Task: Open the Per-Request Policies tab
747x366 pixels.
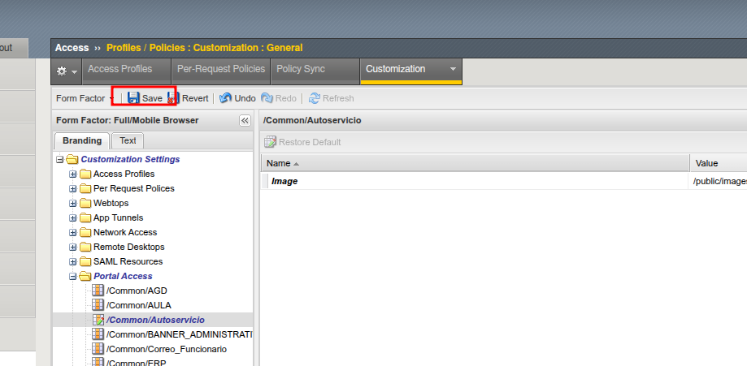Action: pyautogui.click(x=221, y=69)
